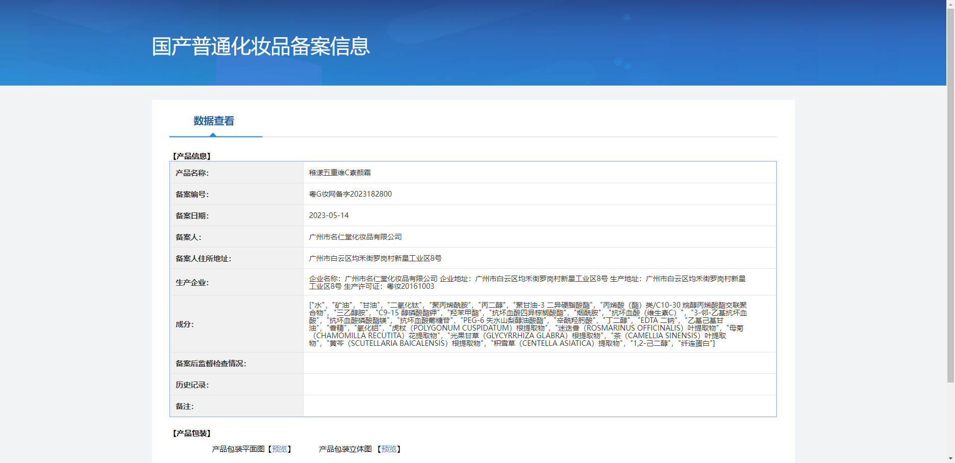Click the page title 国产普通化妆品备案信息
Viewport: 955px width, 463px height.
click(x=261, y=46)
